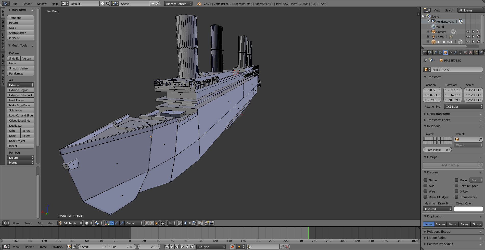Click the white Object Color swatch
The image size is (485, 250).
pos(468,209)
